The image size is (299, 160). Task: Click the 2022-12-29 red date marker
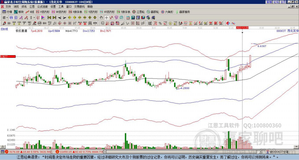[242, 27]
